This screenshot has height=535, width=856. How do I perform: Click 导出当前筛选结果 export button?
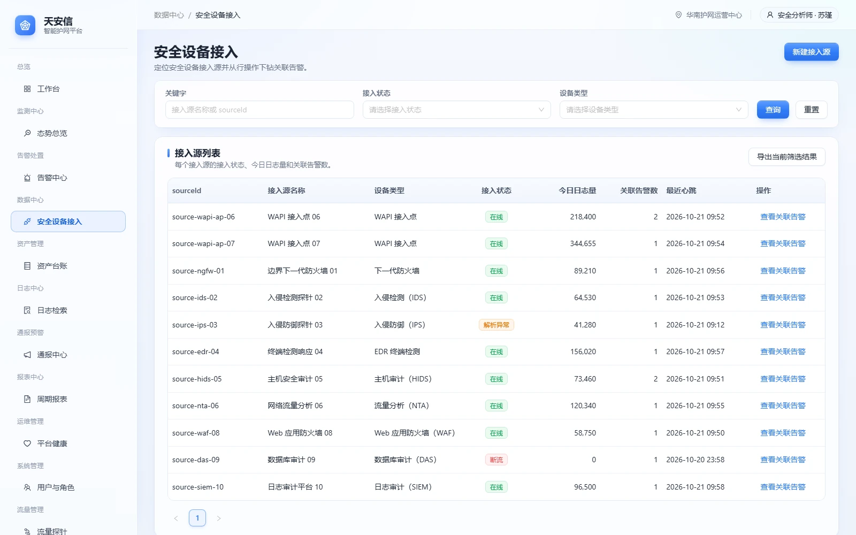pos(786,157)
